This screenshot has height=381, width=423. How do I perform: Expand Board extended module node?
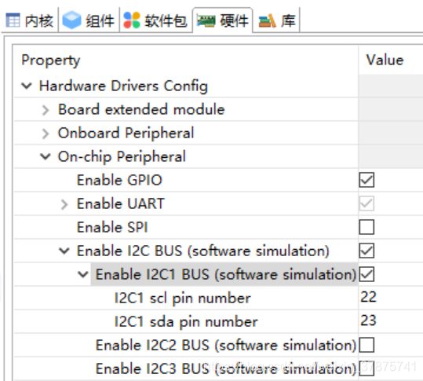pyautogui.click(x=46, y=110)
